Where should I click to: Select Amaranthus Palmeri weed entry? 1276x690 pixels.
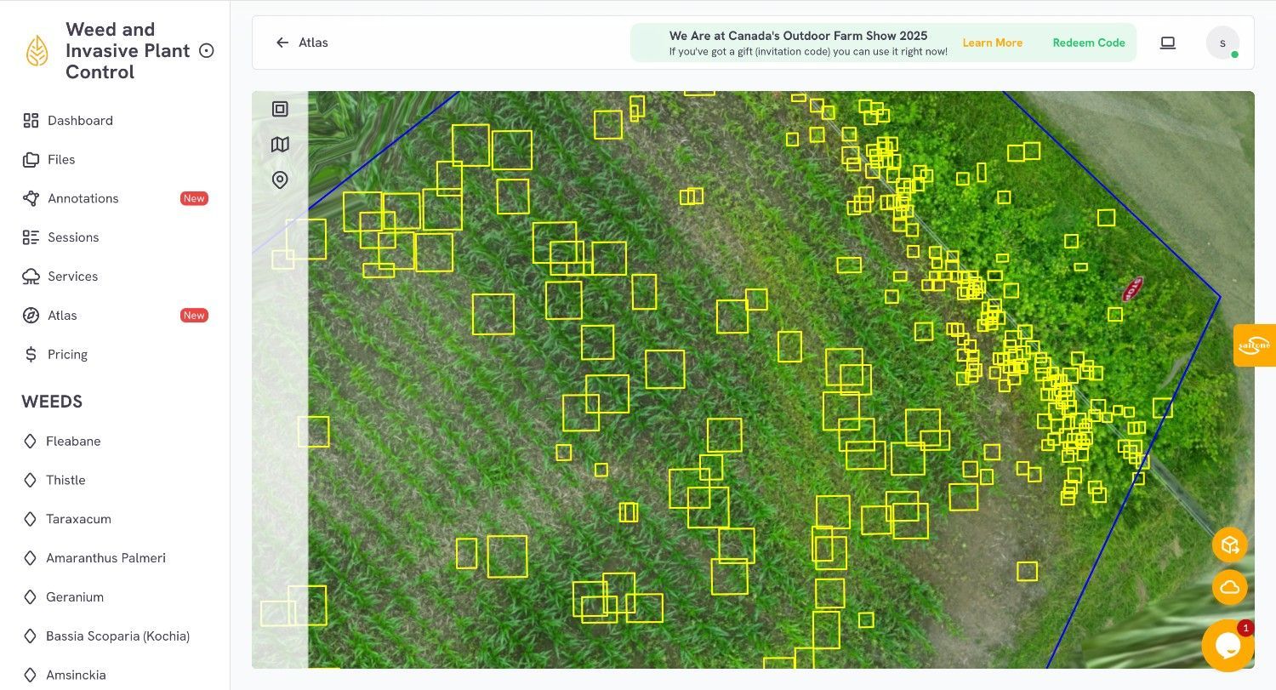point(105,558)
